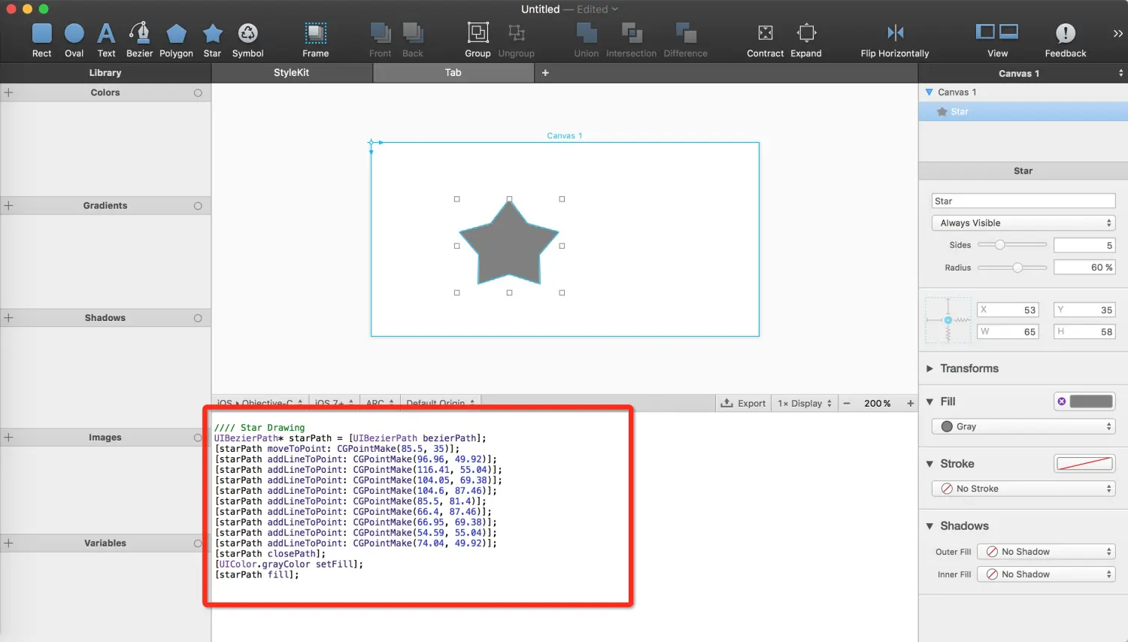Click the Colors section circle button
The image size is (1128, 642).
coord(198,93)
